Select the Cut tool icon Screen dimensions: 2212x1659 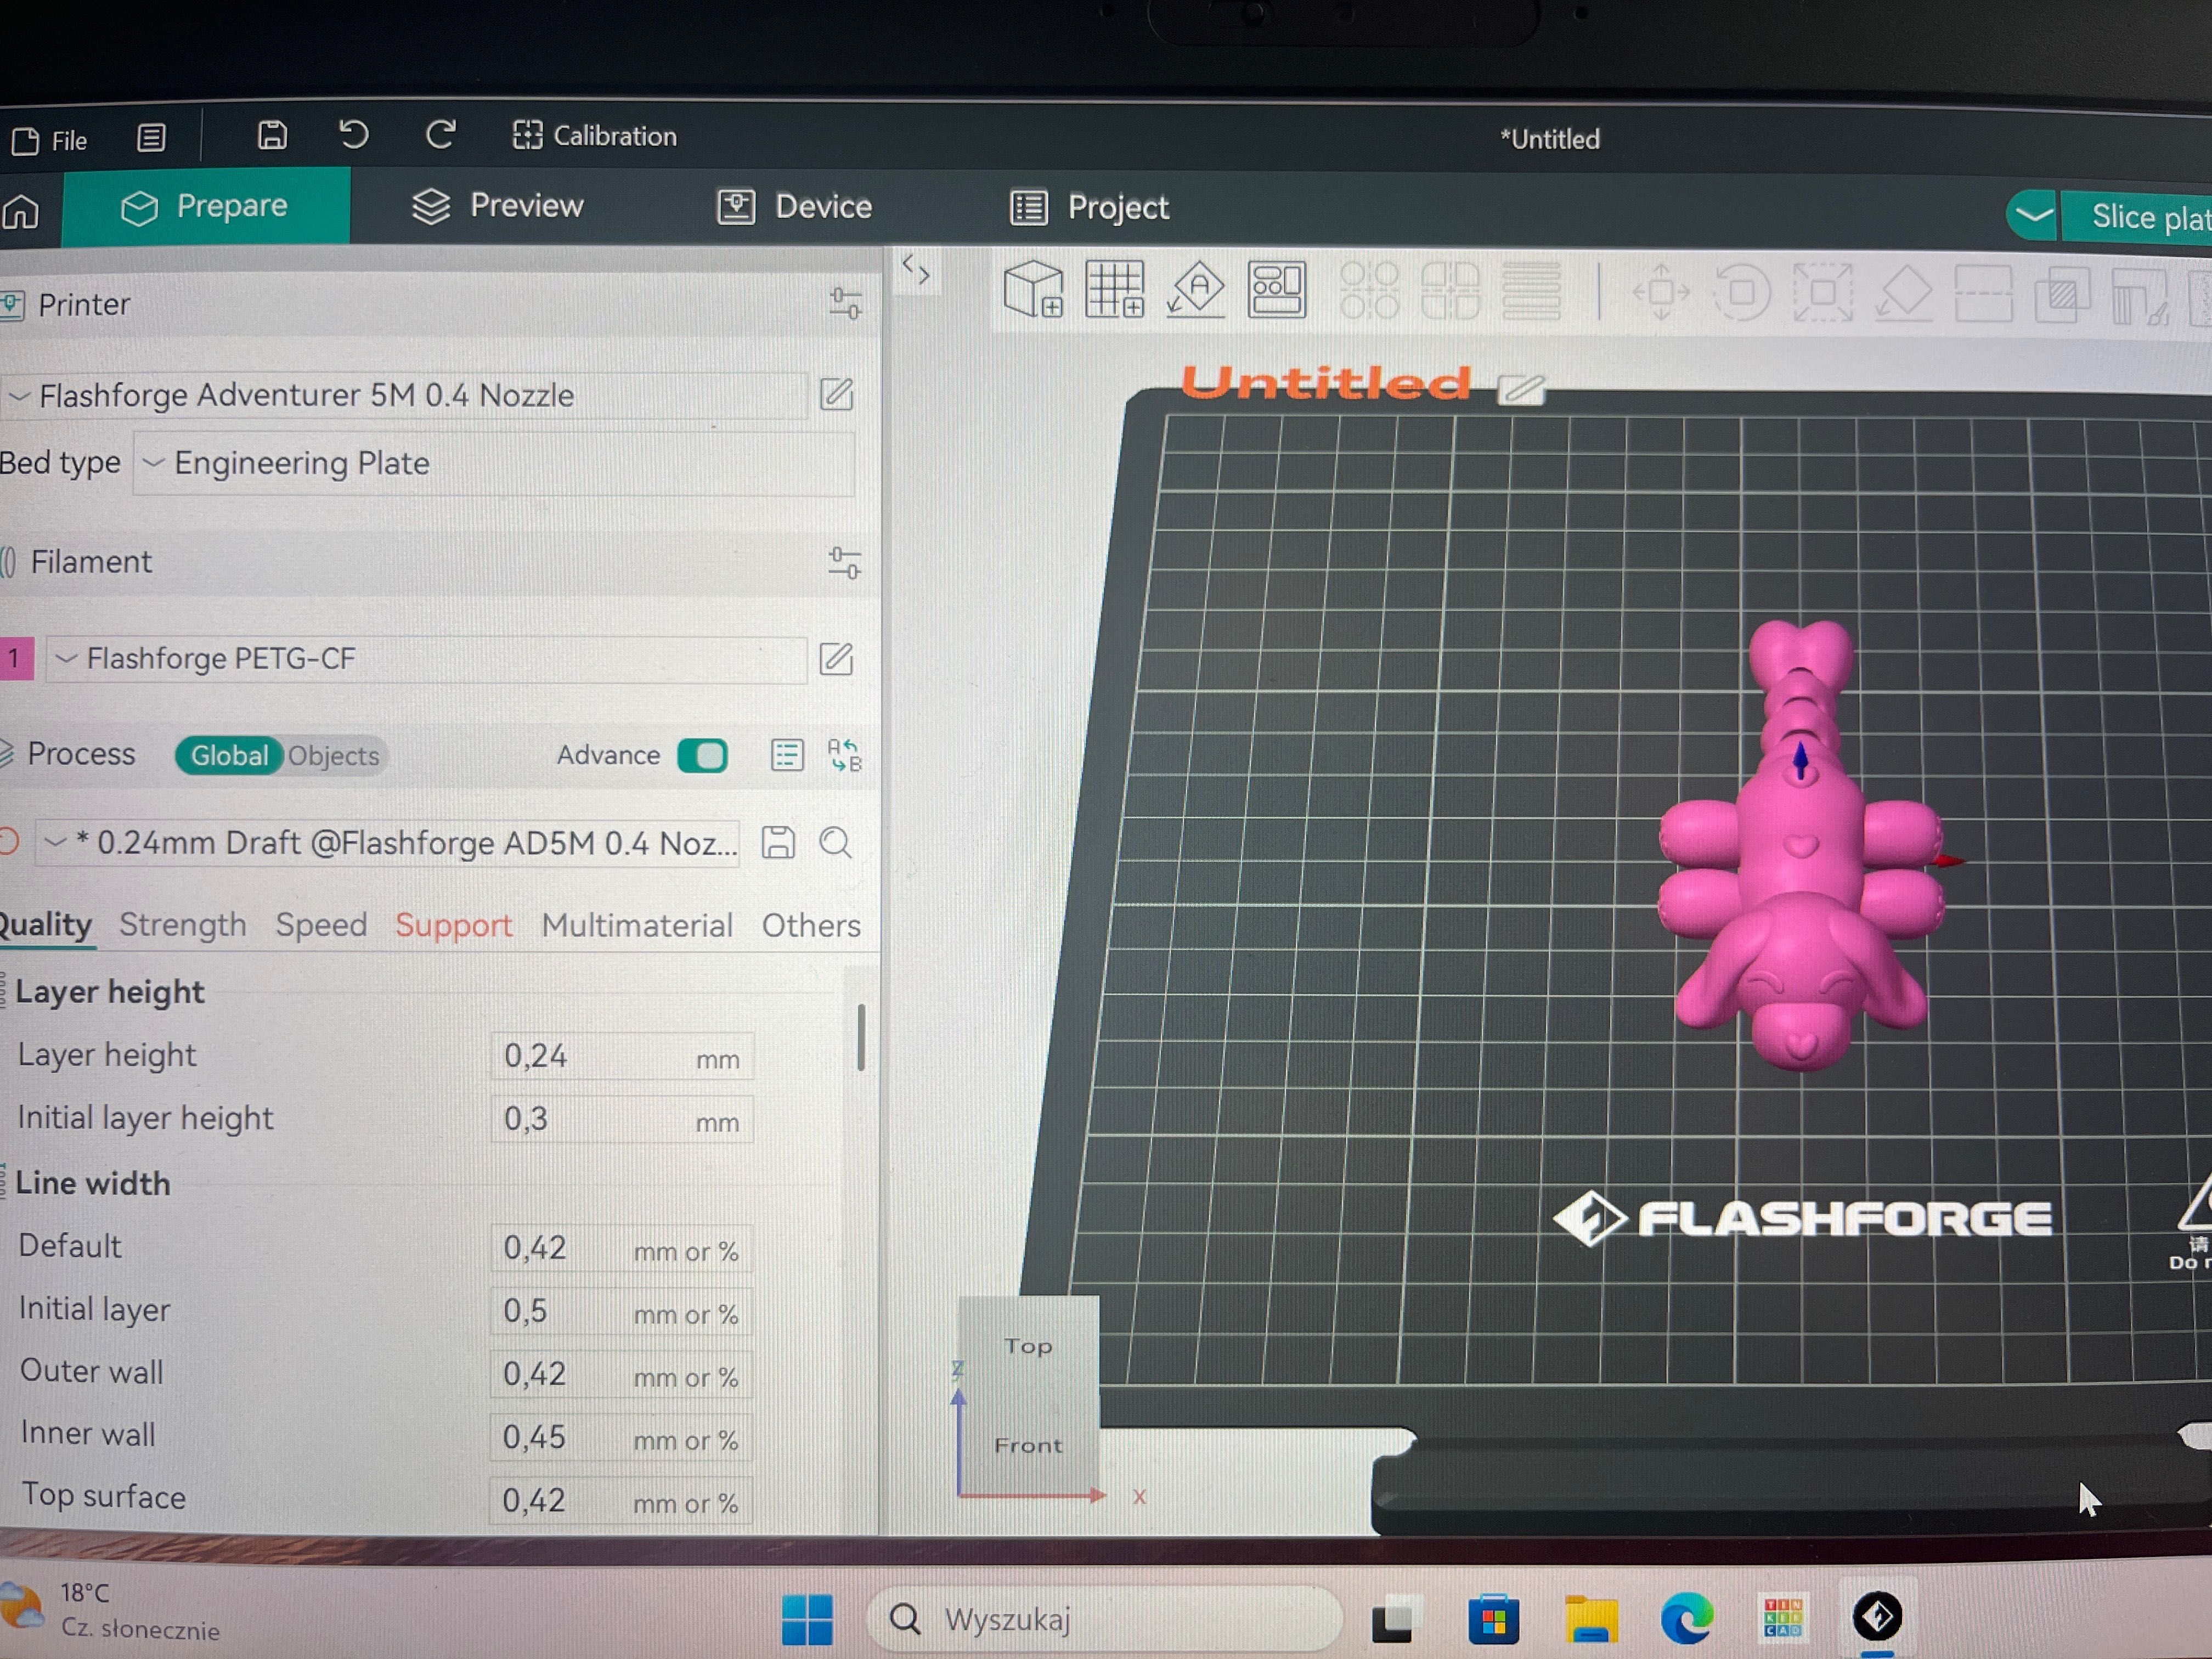tap(1983, 293)
